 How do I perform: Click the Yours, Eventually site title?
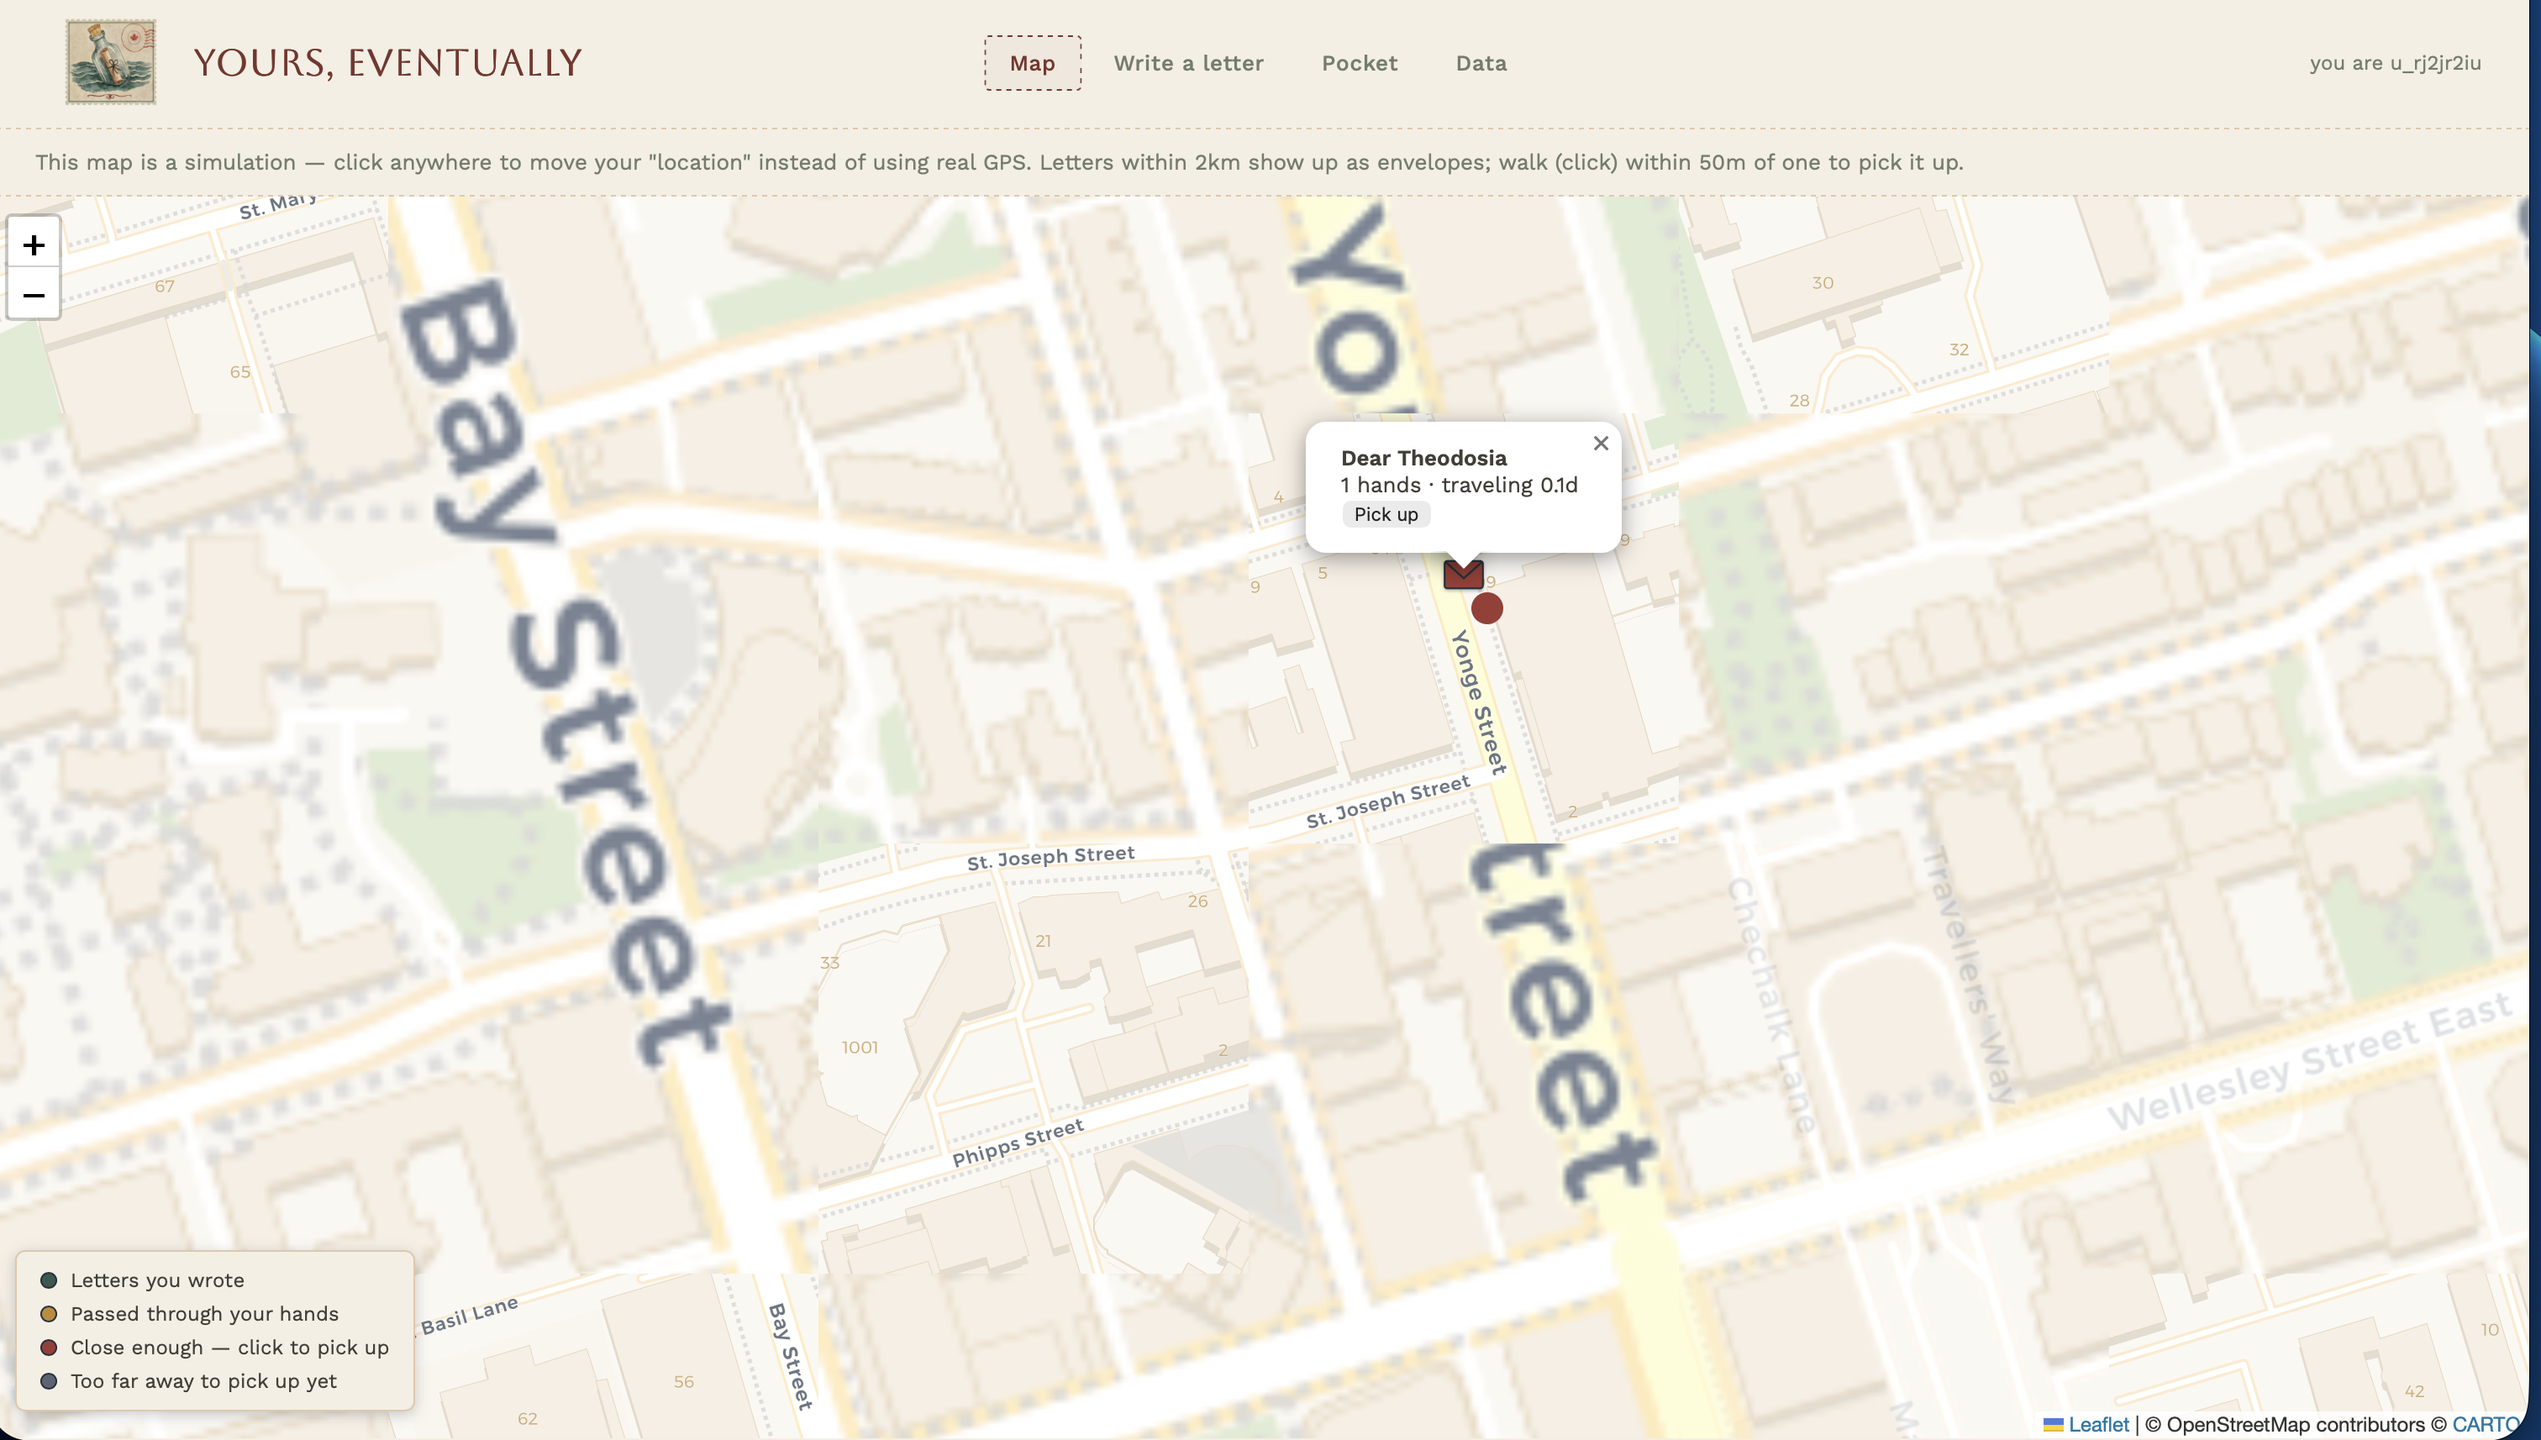pyautogui.click(x=387, y=63)
